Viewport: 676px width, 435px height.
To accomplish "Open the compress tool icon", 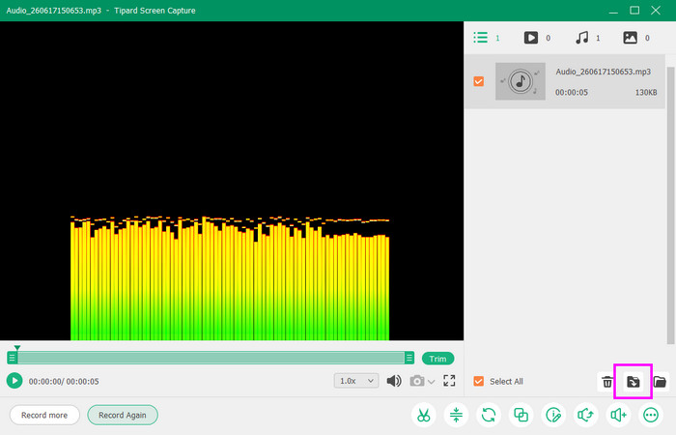I will point(456,415).
